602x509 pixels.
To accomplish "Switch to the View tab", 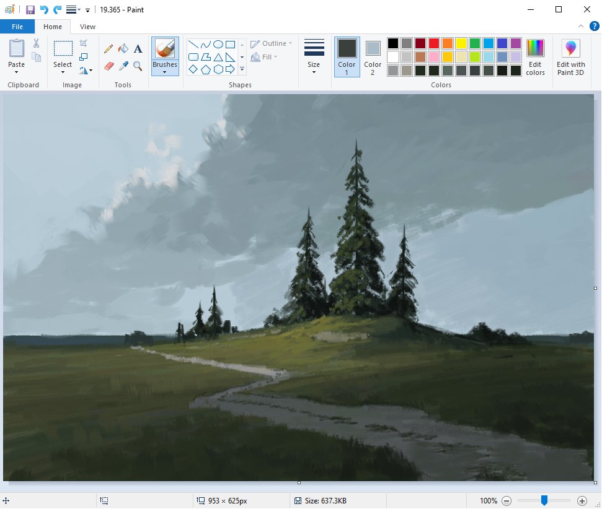I will pos(87,27).
